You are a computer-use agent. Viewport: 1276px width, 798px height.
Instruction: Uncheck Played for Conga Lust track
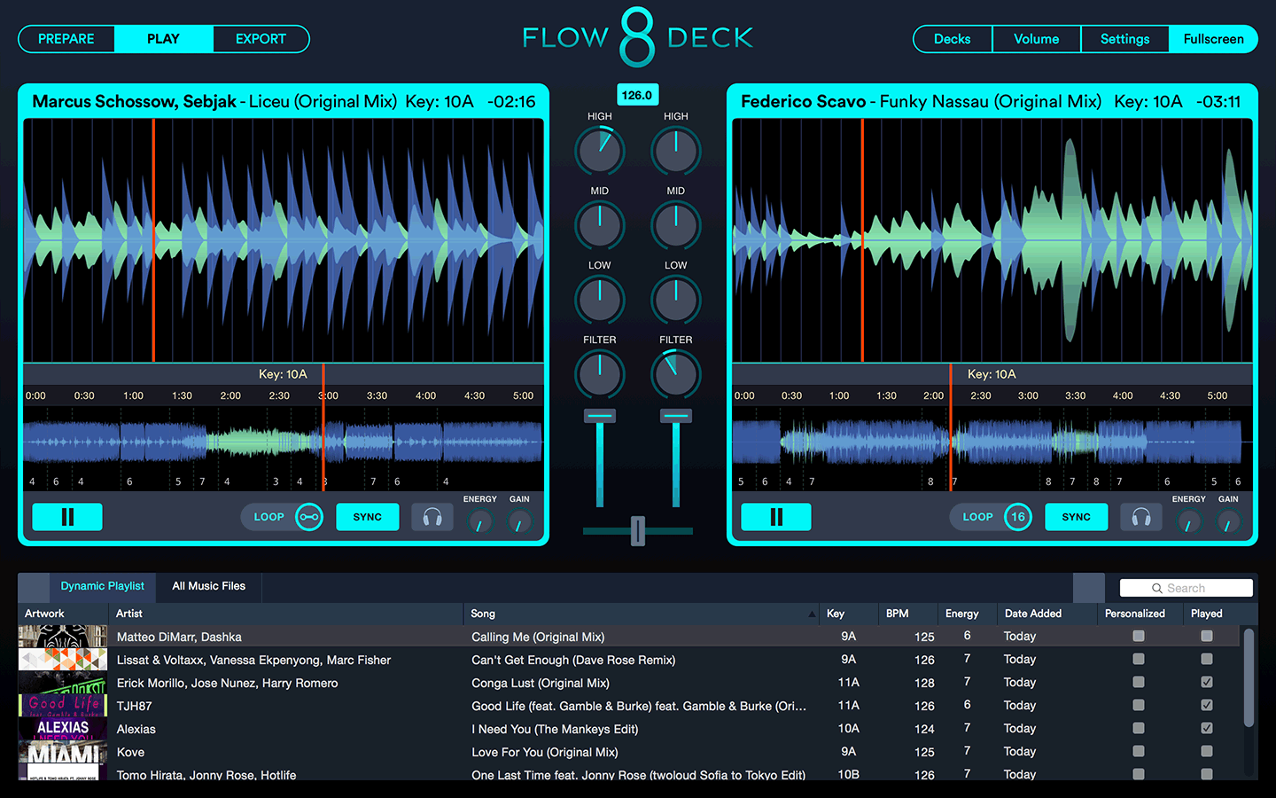click(x=1206, y=683)
